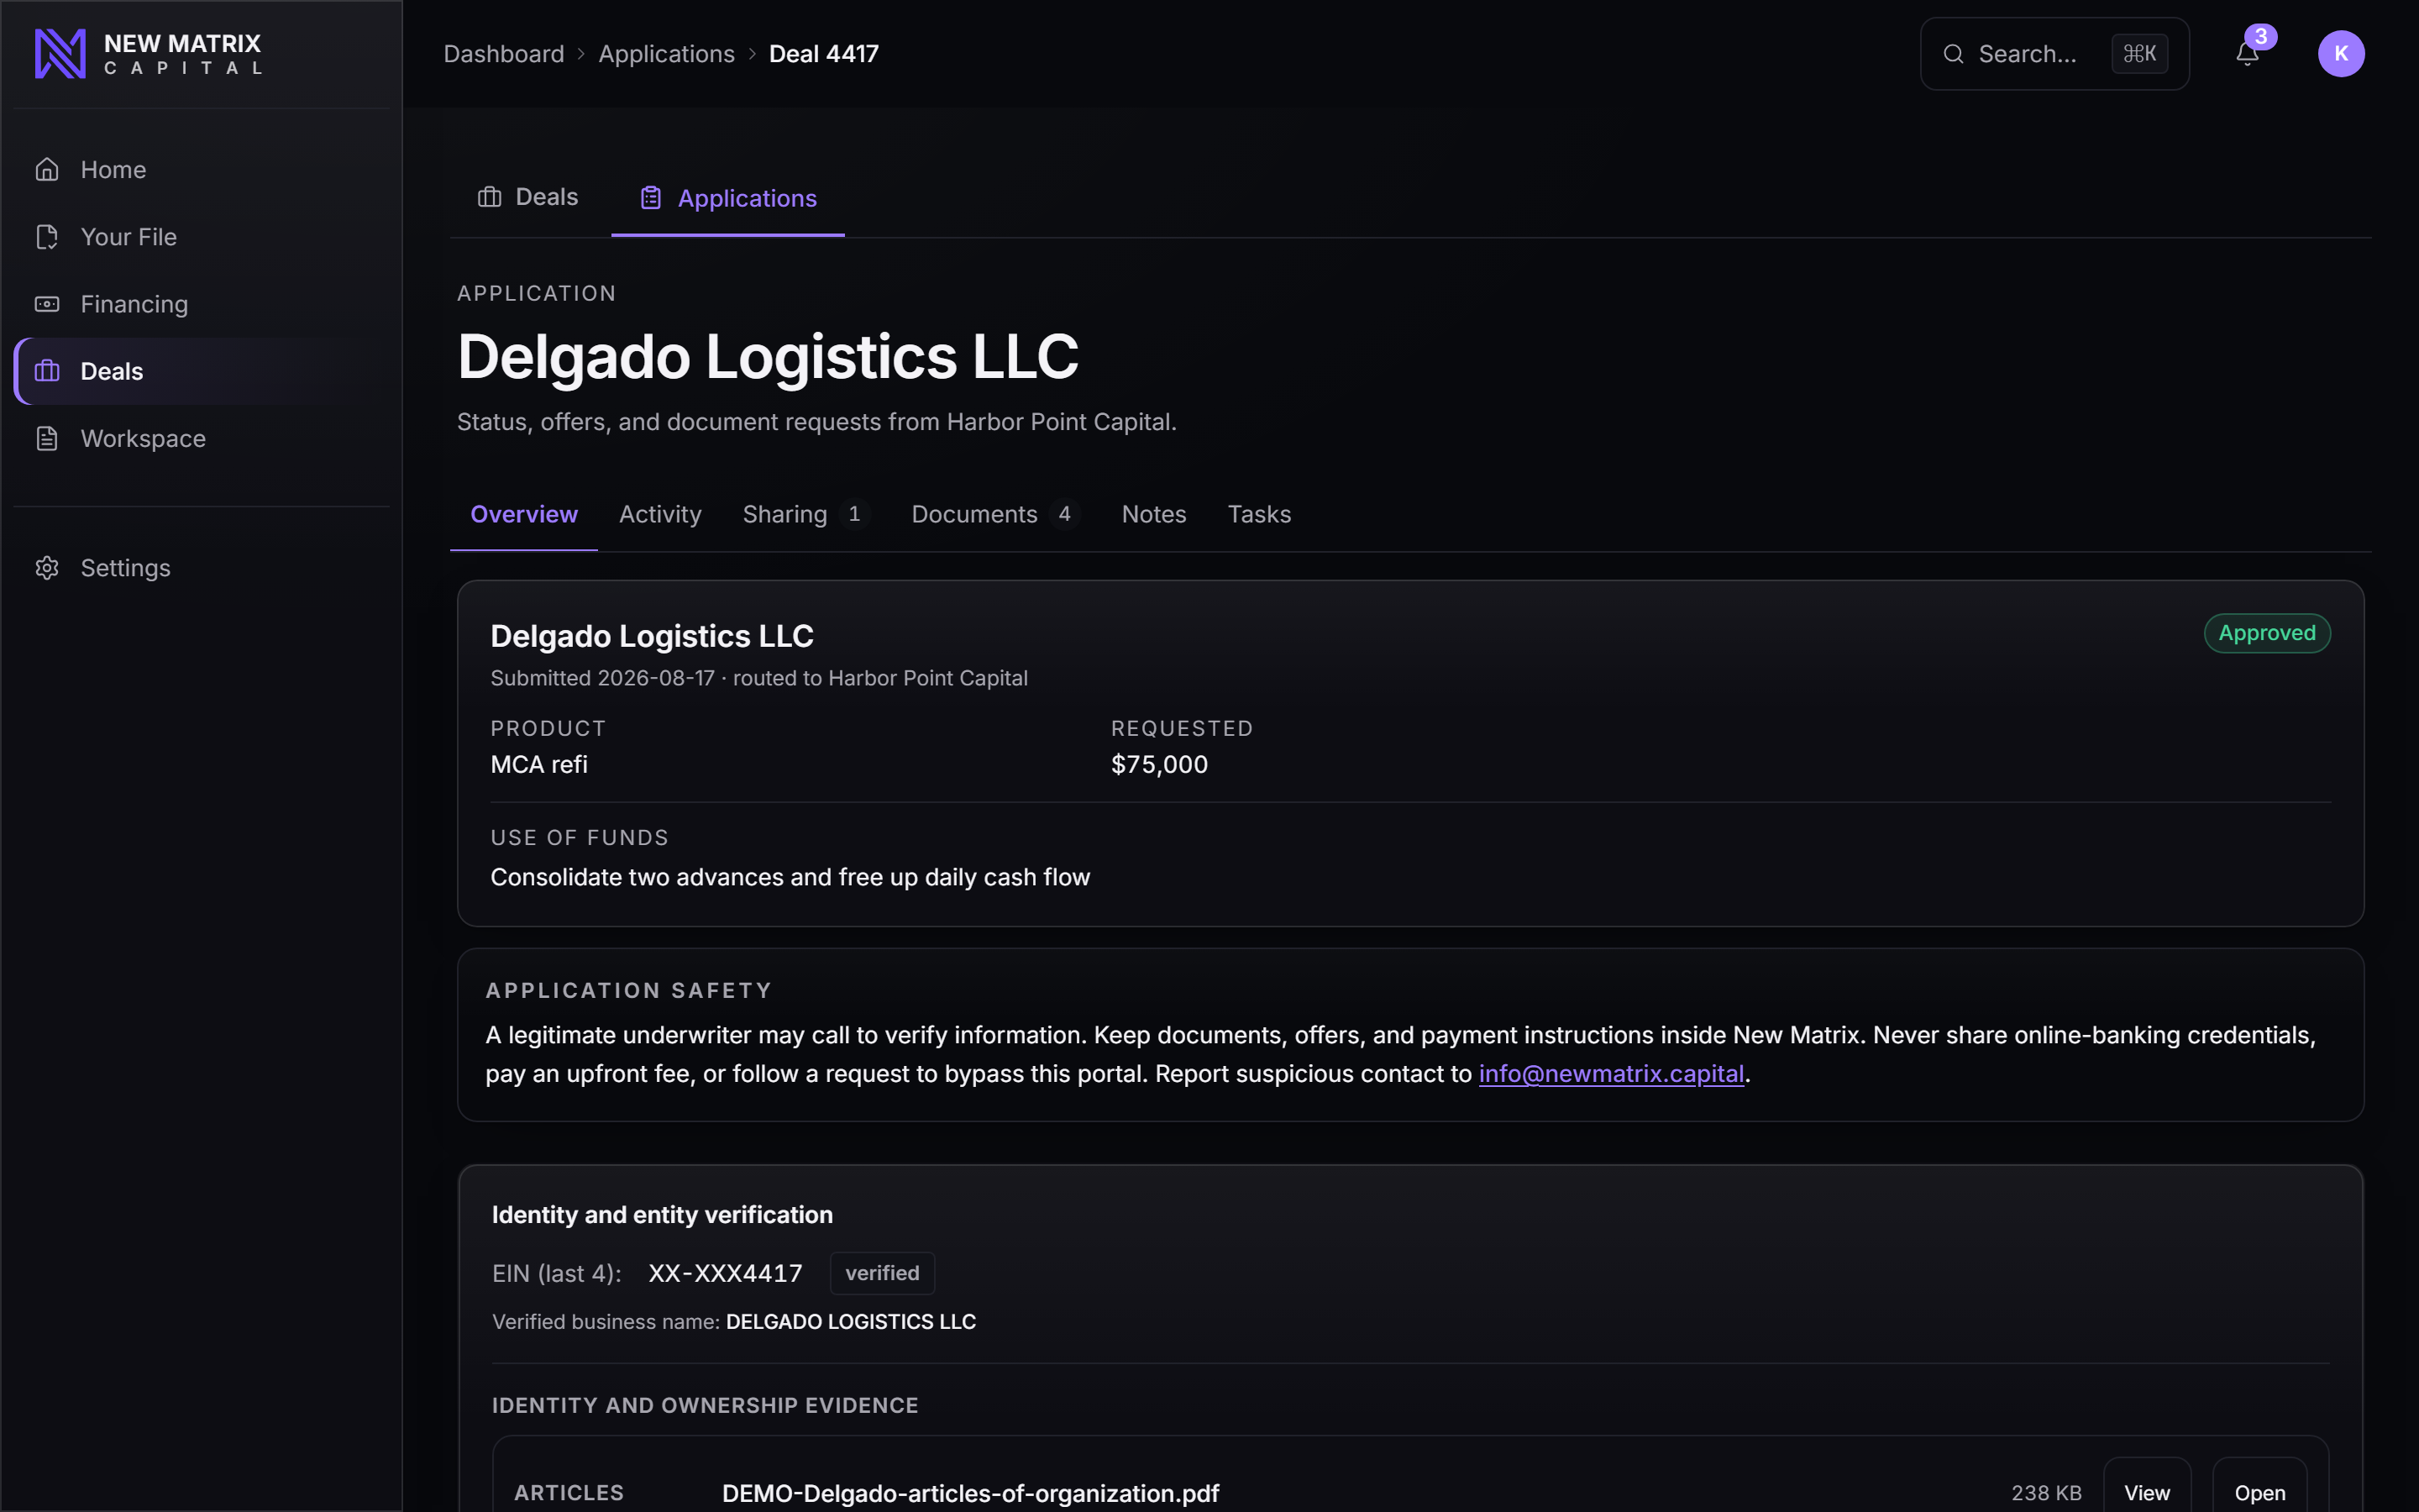Focus the Search field
Screen dimensions: 2419x1512
coord(2055,54)
